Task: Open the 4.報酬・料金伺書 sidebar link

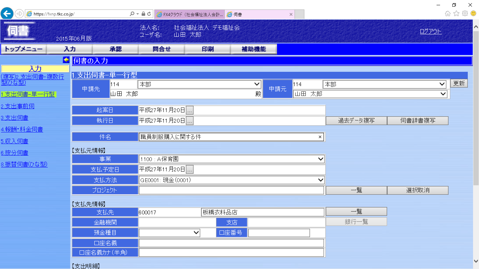Action: (22, 129)
